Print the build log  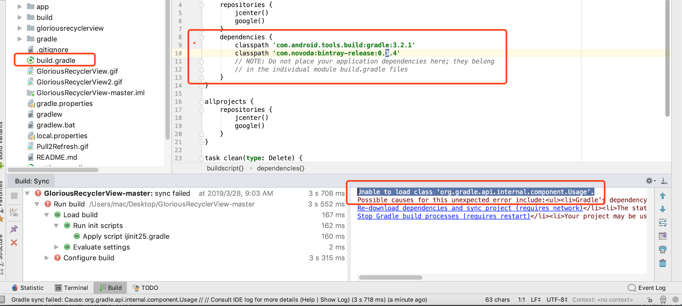pyautogui.click(x=663, y=249)
